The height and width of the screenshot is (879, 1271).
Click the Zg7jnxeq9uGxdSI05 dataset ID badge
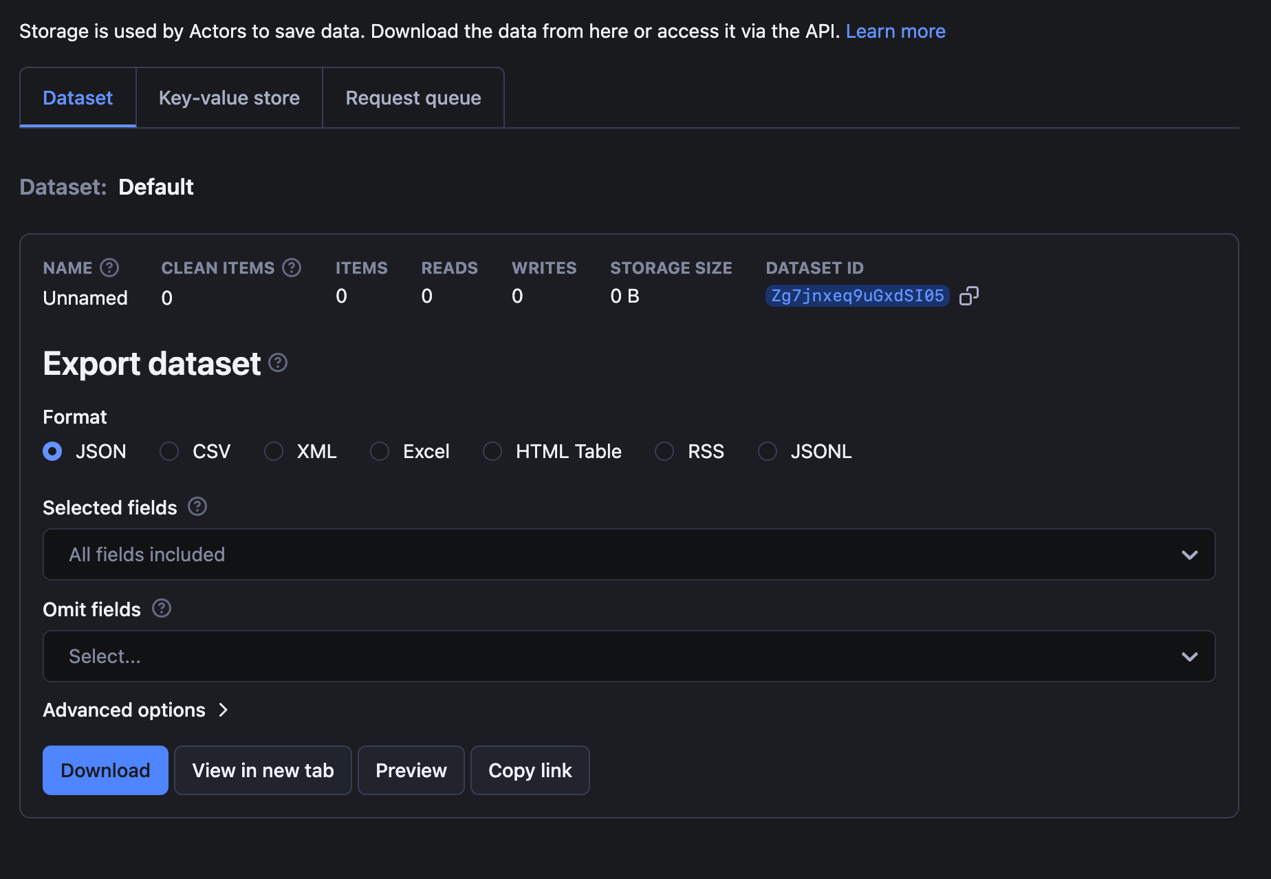(x=857, y=296)
